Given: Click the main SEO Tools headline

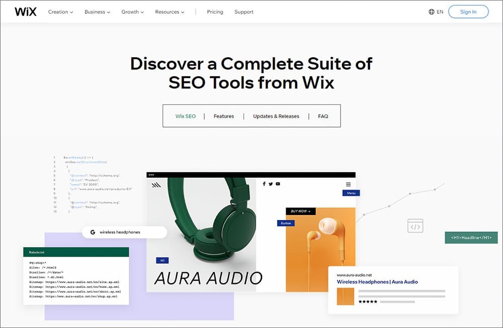Looking at the screenshot, I should 251,73.
